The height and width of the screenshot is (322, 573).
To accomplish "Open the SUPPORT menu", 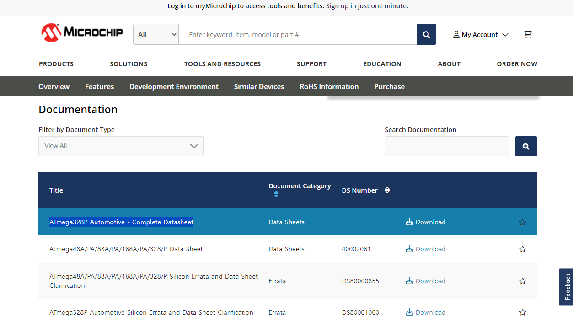I will pos(311,64).
